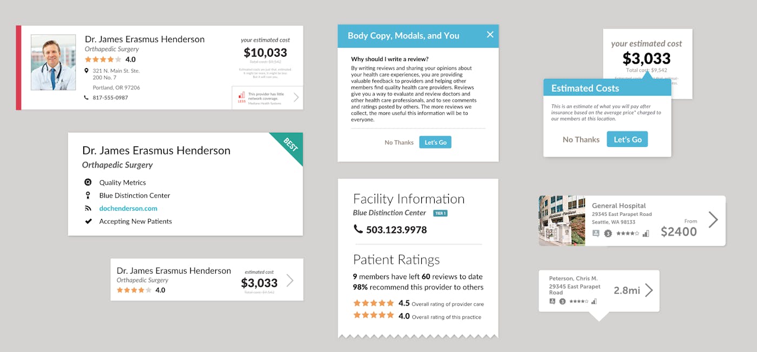Screen dimensions: 757x352
Task: Click the phone icon beside 503.123.9978
Action: pos(358,229)
